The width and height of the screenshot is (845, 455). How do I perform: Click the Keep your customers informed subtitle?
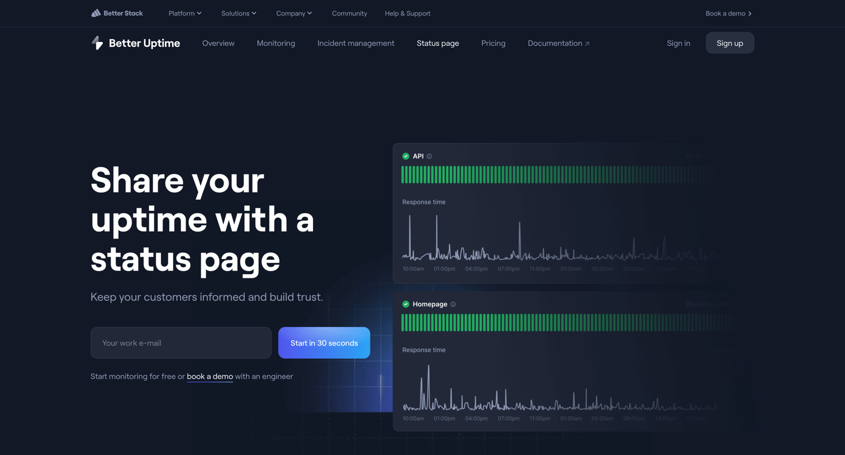click(x=207, y=297)
